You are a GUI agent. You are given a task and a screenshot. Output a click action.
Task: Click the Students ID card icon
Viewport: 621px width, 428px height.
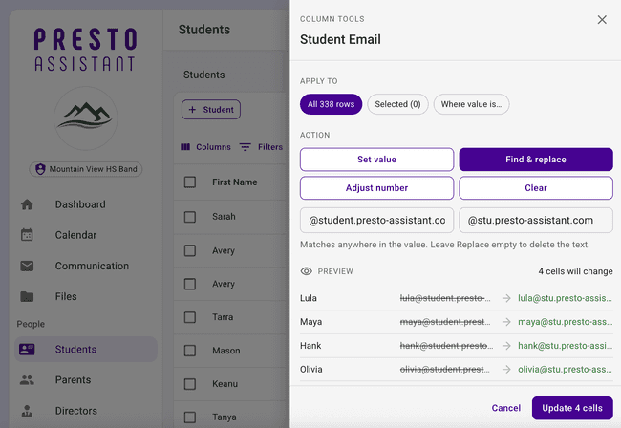tap(27, 350)
